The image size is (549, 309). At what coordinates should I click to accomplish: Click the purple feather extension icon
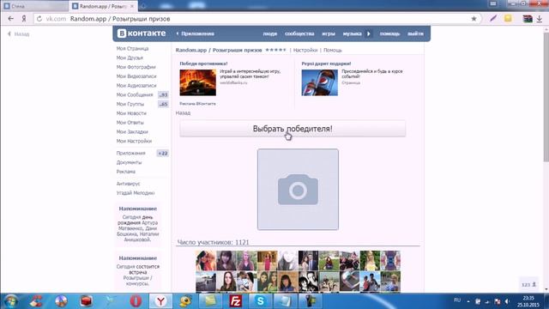pos(493,19)
